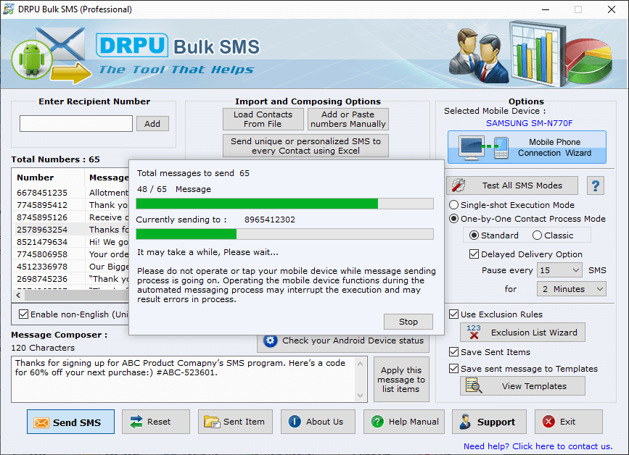
Task: Click Send unique or personalized SMS using Excel
Action: (305, 146)
